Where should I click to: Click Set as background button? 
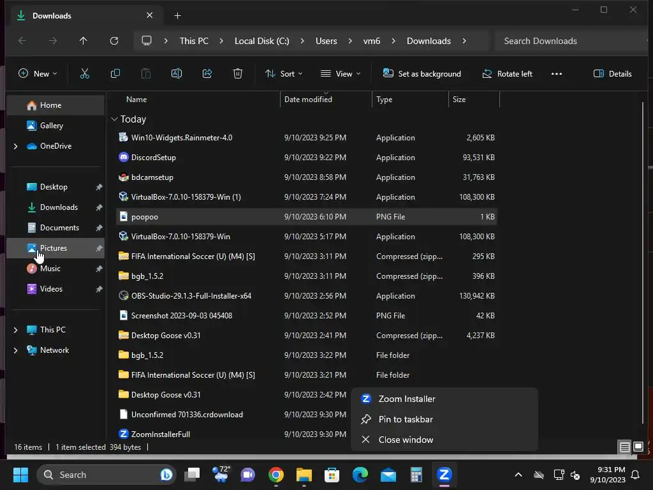pos(422,74)
